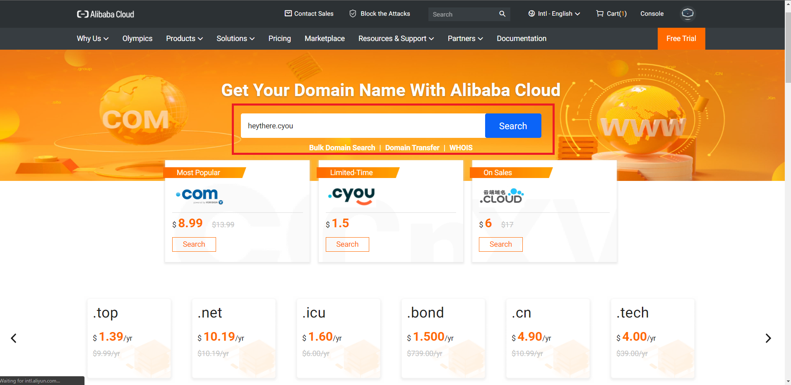The image size is (791, 385).
Task: Search .cyou in Limited-Time card
Action: 347,244
